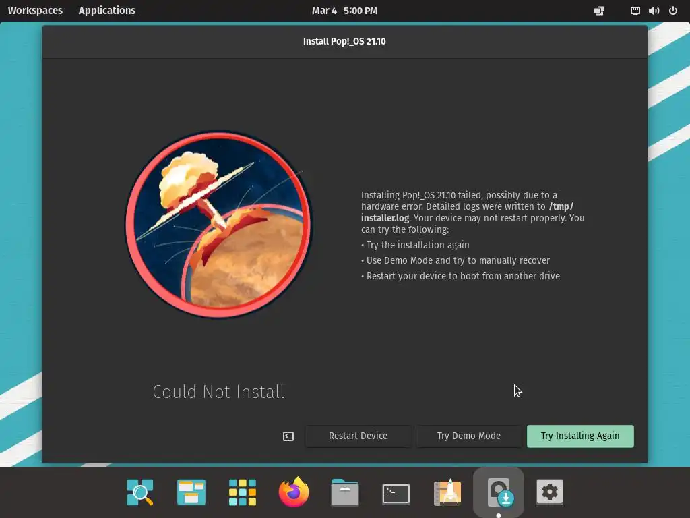690x518 pixels.
Task: Click the explosion planet illustration
Action: [218, 224]
